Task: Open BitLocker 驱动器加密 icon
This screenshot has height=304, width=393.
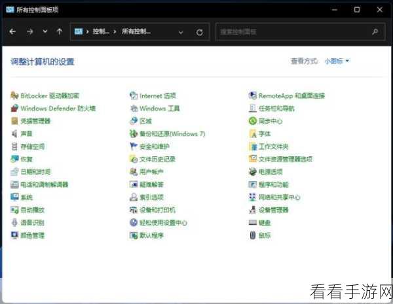Action: click(14, 95)
